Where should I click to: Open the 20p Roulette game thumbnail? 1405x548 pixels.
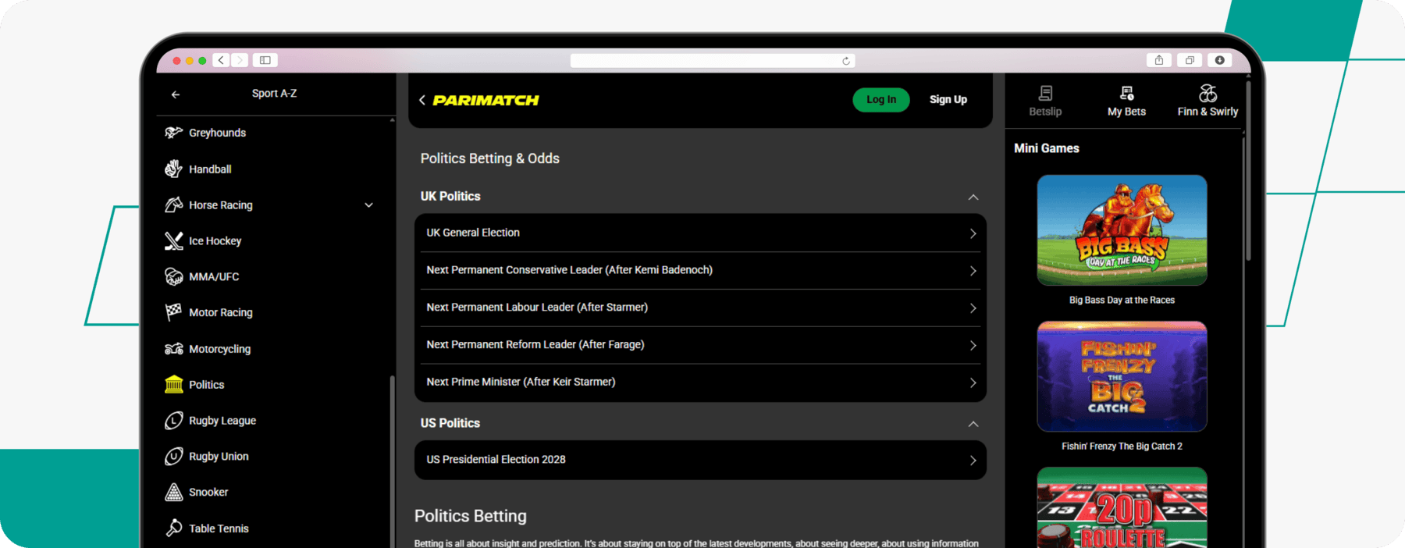coord(1122,507)
